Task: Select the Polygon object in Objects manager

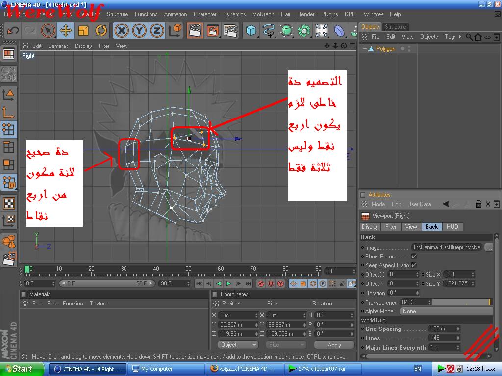Action: click(x=386, y=49)
